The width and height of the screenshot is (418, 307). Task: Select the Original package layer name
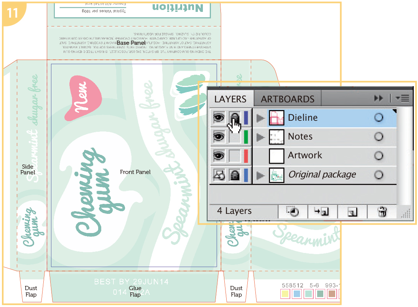click(322, 175)
